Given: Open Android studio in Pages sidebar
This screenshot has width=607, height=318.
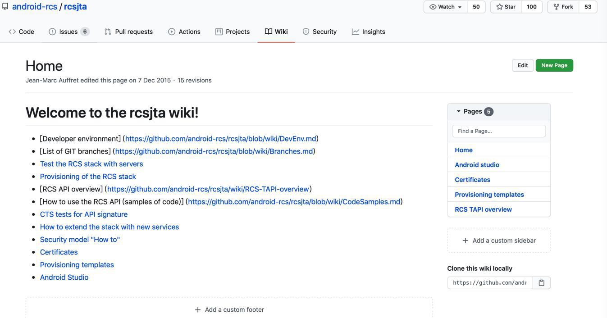Looking at the screenshot, I should click(x=477, y=165).
